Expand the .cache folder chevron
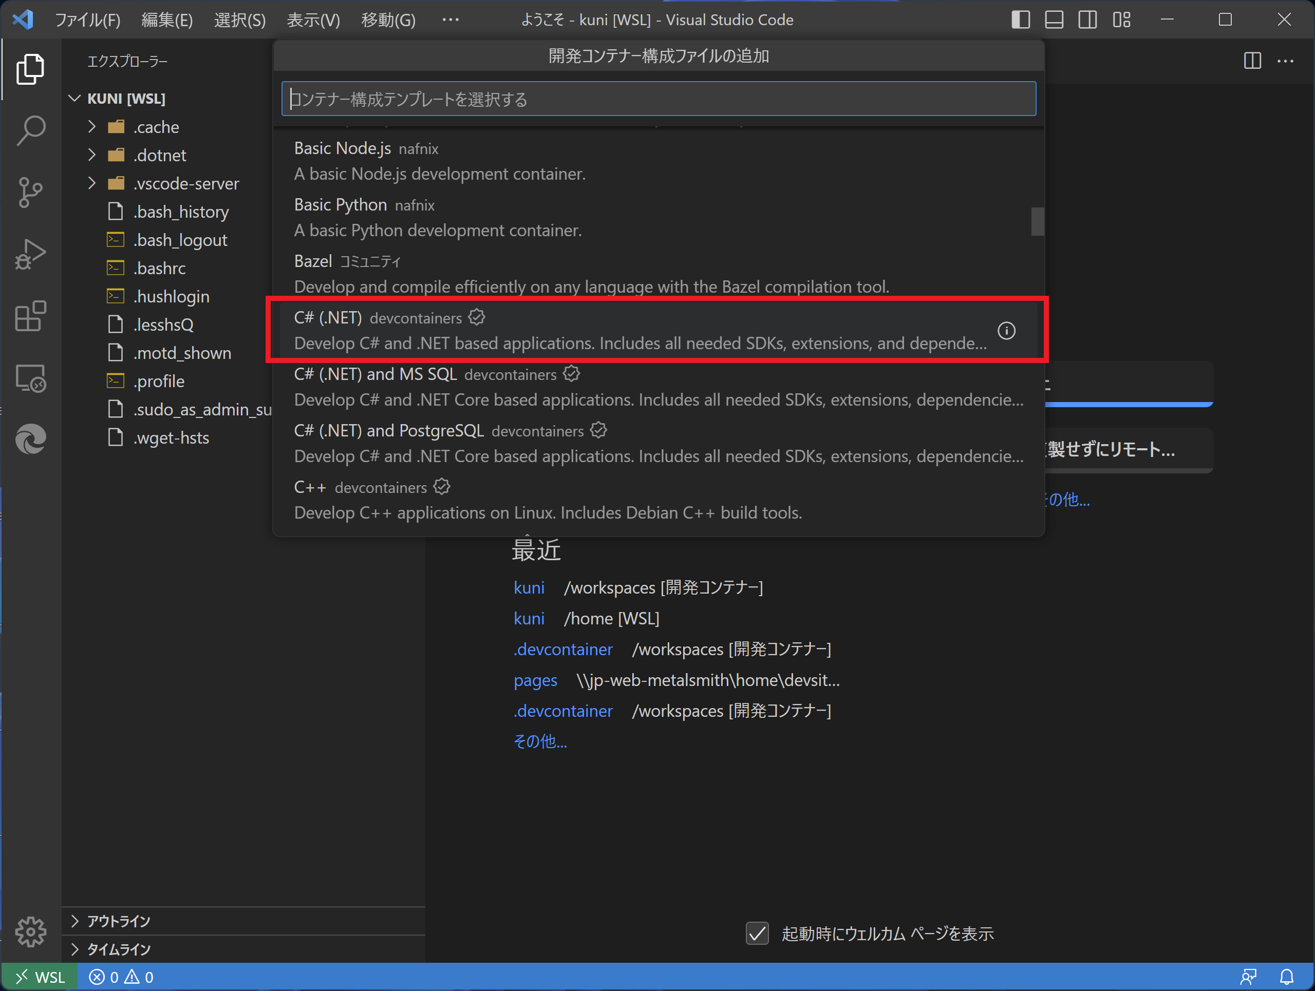 pos(91,126)
